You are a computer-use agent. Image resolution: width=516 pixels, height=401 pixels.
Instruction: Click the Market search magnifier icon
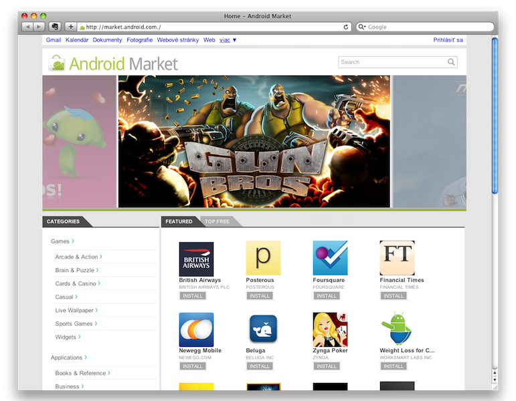point(451,61)
